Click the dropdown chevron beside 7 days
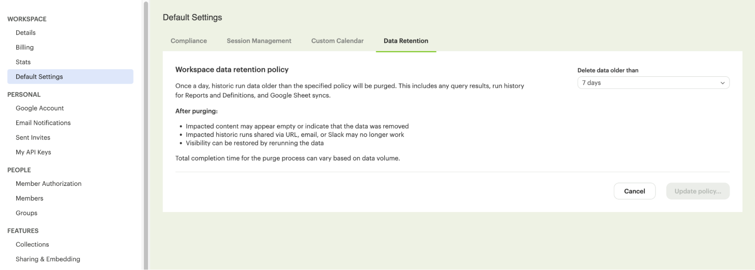 (x=722, y=83)
